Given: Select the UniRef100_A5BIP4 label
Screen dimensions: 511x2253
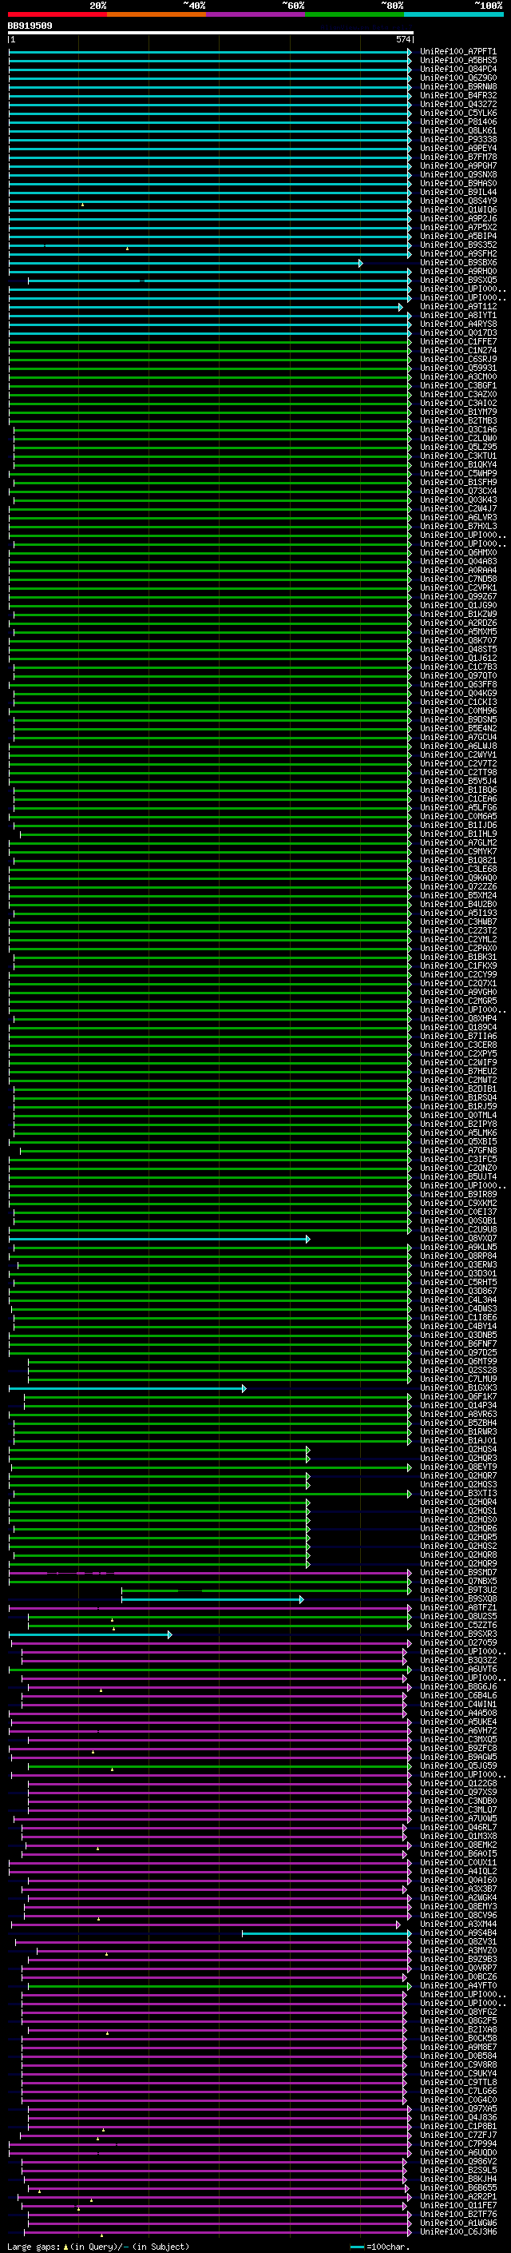Looking at the screenshot, I should [x=458, y=236].
